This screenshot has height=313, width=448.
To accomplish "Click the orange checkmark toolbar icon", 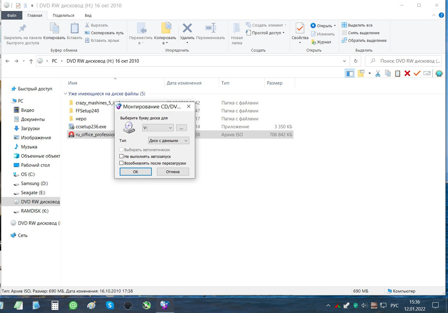I will (x=417, y=74).
